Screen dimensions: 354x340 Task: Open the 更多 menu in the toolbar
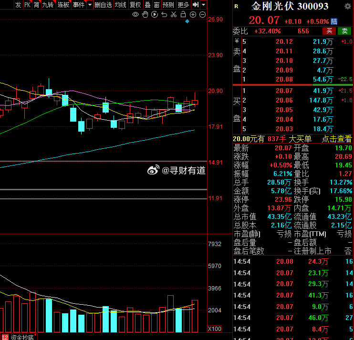183,5
